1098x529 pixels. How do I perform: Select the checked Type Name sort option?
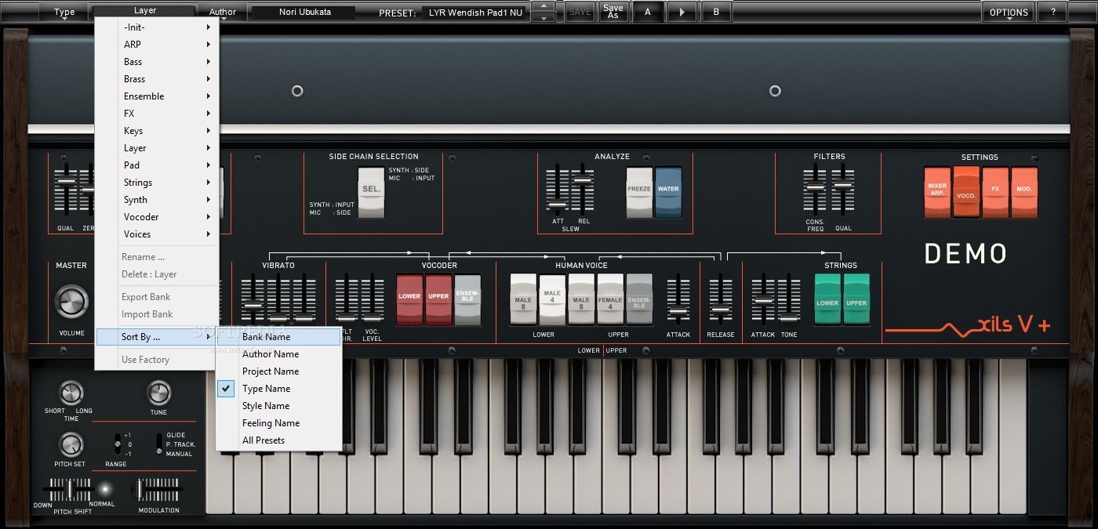[280, 389]
